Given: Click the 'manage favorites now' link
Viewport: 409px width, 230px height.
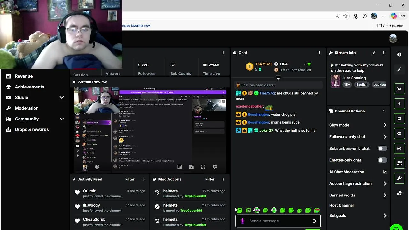Looking at the screenshot, I should pos(136,26).
